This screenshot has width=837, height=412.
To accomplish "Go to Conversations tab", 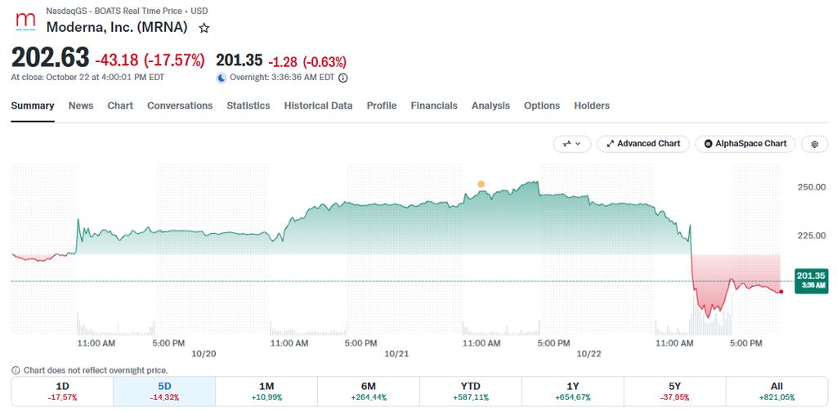I will tap(180, 105).
